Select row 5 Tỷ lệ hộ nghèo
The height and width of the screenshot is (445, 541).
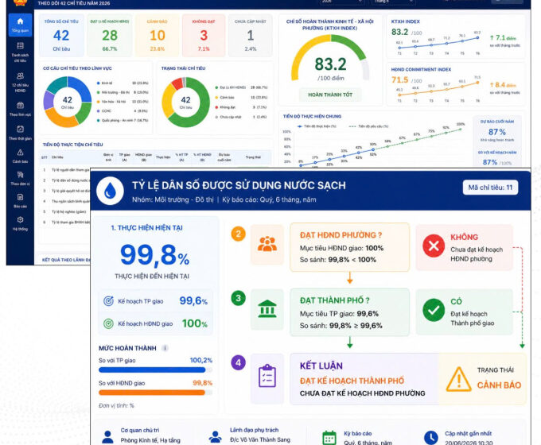65,211
